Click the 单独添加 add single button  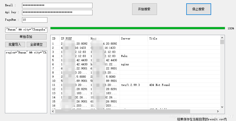pos(26,37)
